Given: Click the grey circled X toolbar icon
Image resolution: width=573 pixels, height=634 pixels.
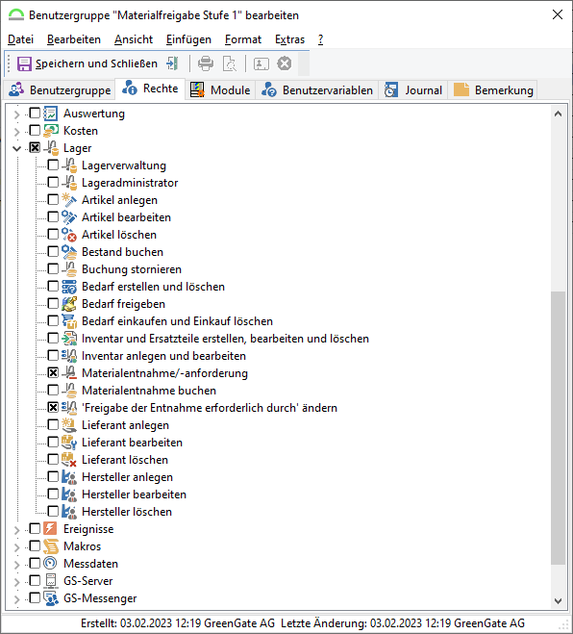Looking at the screenshot, I should click(x=285, y=63).
